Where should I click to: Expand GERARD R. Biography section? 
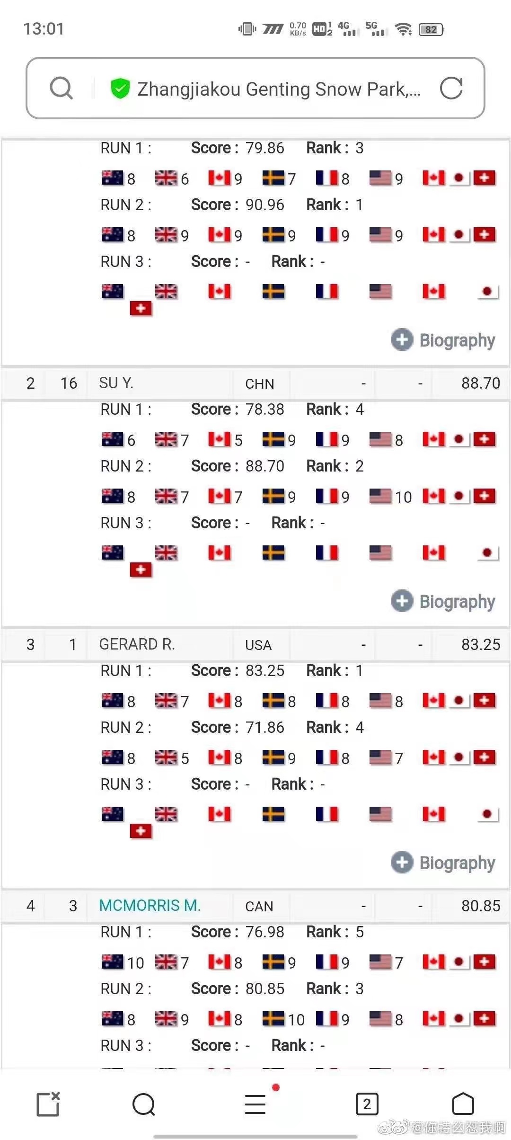click(x=443, y=863)
